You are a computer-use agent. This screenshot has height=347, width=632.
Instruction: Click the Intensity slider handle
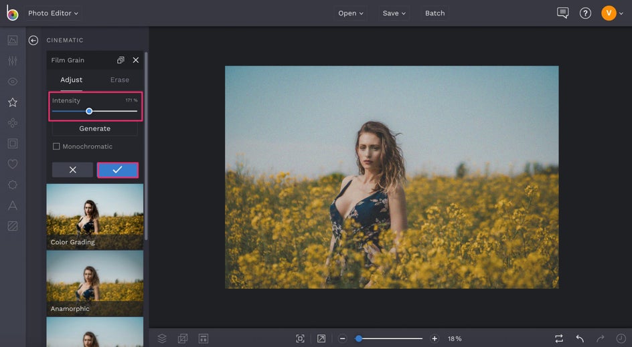(89, 111)
